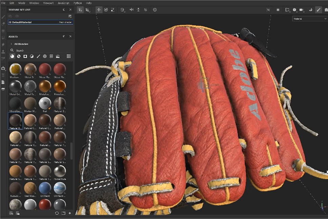
Task: Open the grid view options icon in Assets
Action: click(68, 56)
